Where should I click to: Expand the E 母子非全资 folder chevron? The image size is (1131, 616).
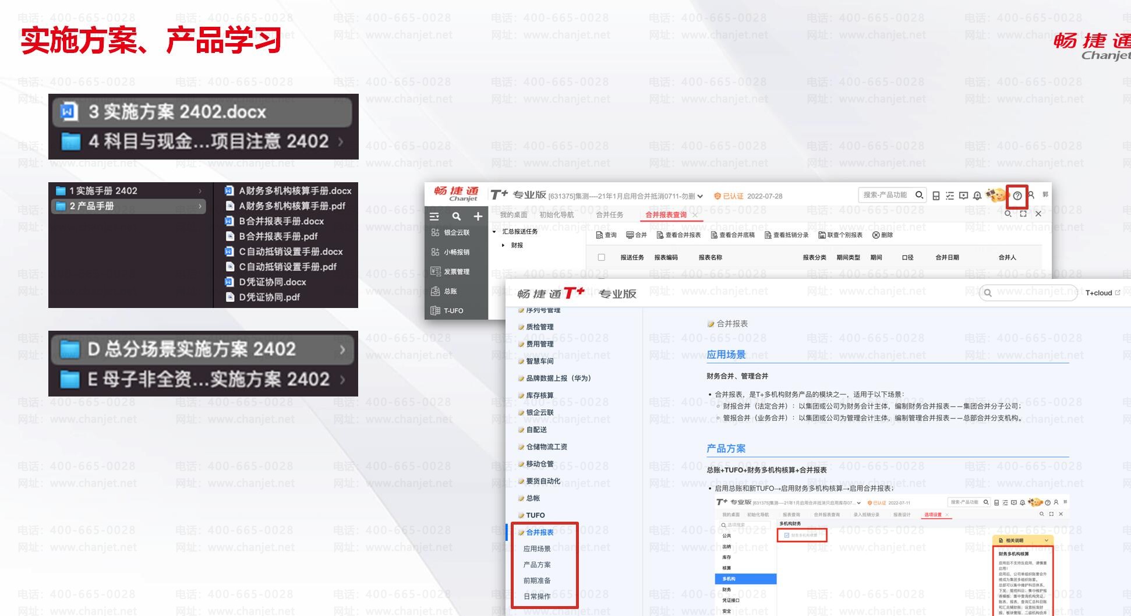[x=342, y=380]
